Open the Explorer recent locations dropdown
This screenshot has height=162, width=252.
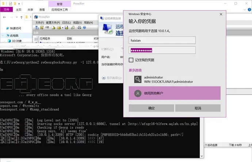coord(17,17)
